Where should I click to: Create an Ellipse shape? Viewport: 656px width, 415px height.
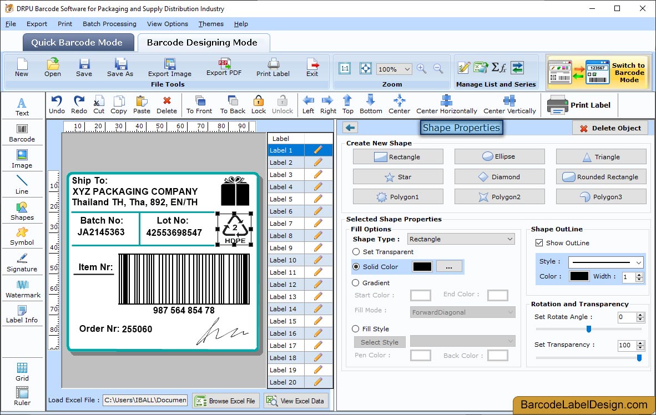(x=499, y=156)
